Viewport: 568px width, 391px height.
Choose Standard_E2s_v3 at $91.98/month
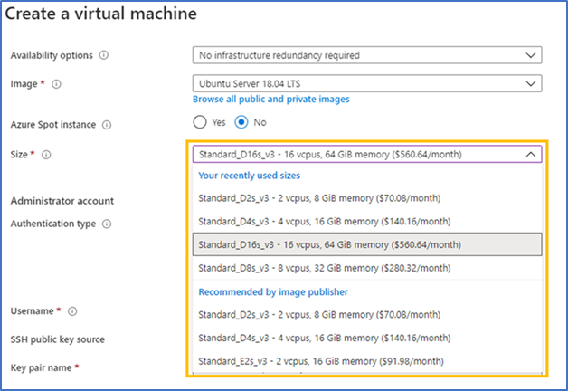pos(367,361)
